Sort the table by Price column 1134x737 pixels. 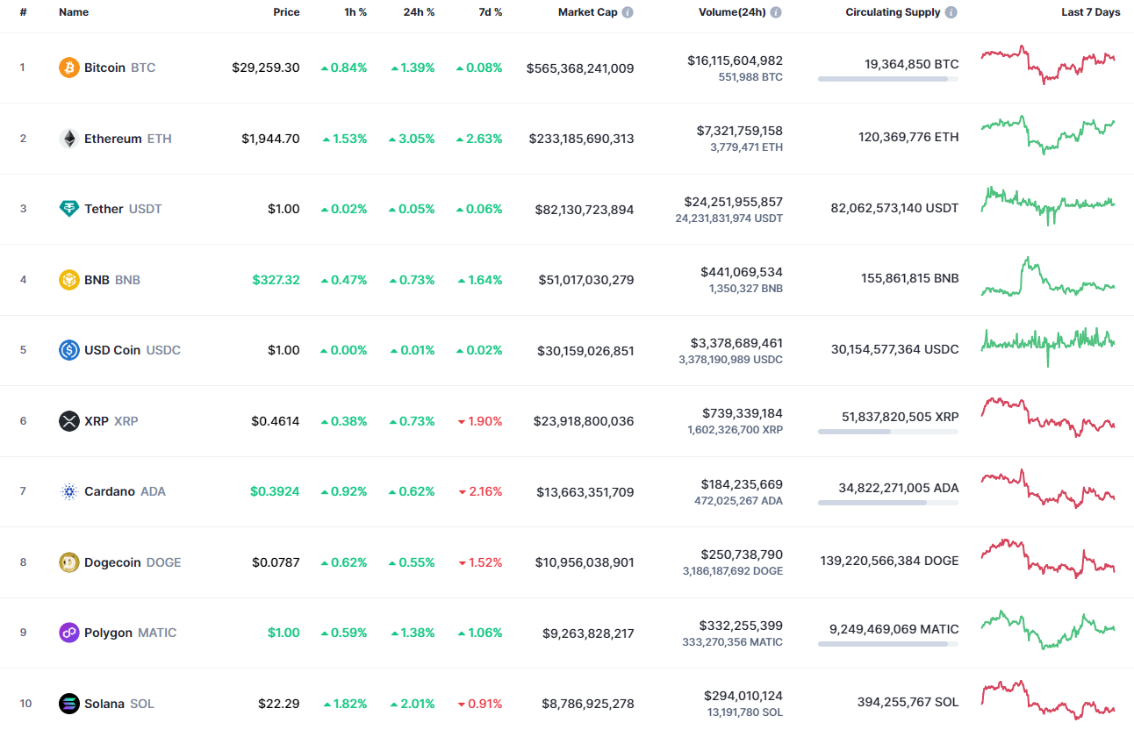pyautogui.click(x=286, y=12)
